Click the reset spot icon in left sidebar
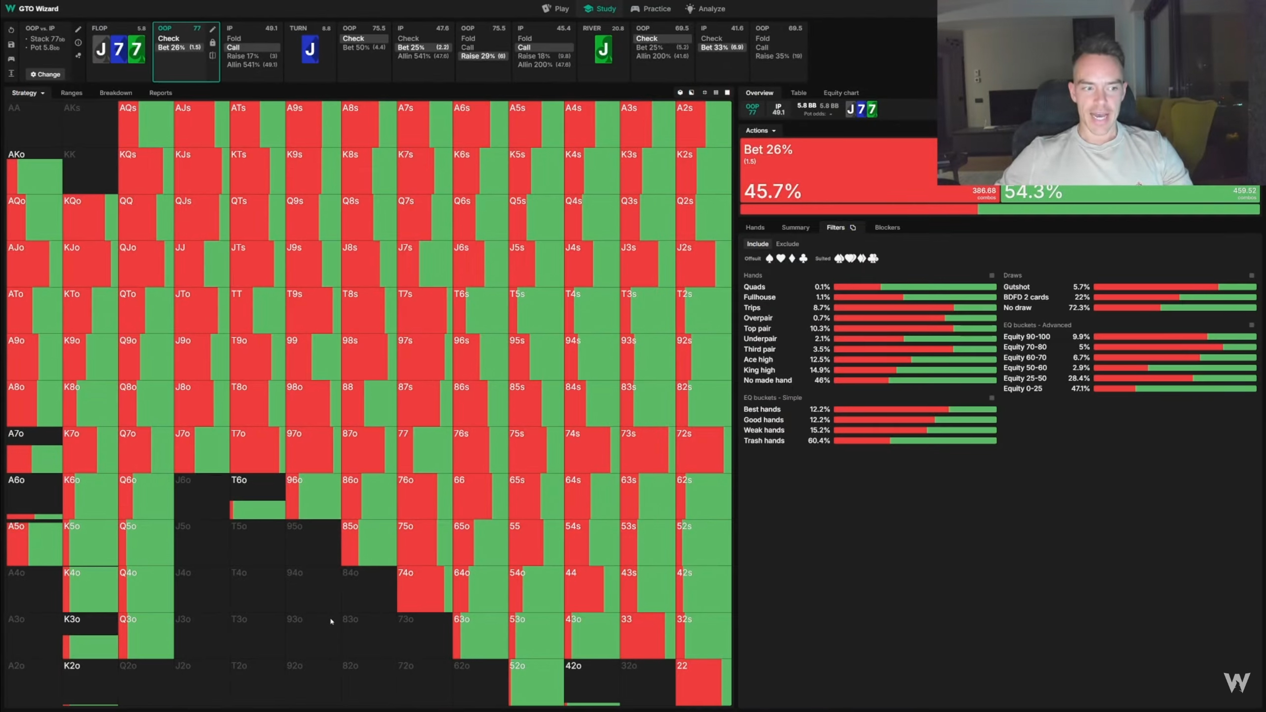This screenshot has height=712, width=1266. click(x=11, y=30)
